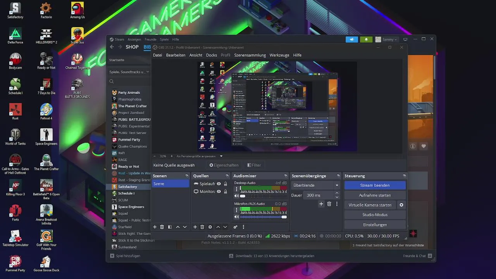Open transition properties three-dot menu
The image size is (496, 279).
(337, 204)
